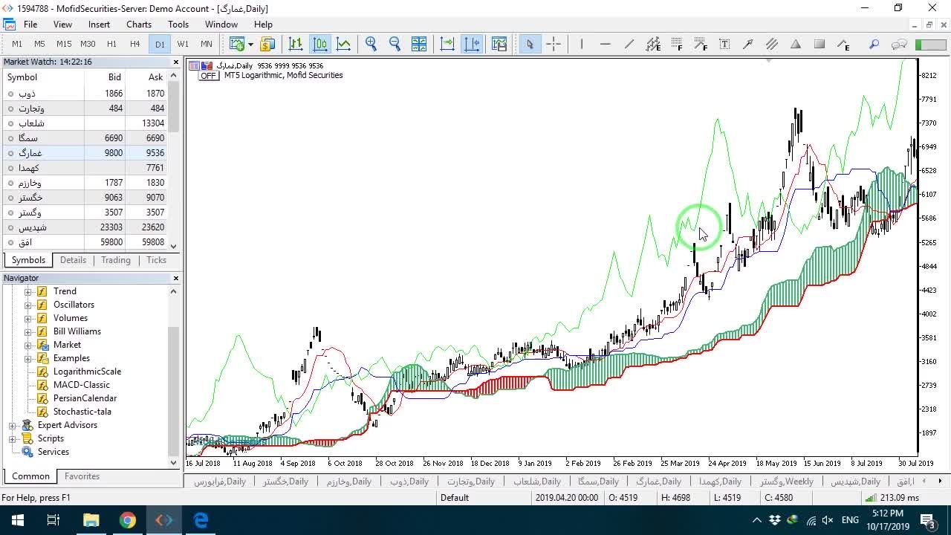
Task: Open Google Chrome from the taskbar
Action: (128, 520)
